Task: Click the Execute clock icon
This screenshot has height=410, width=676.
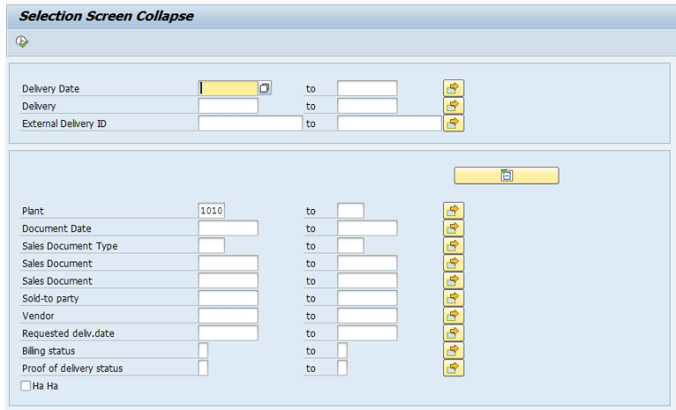Action: point(22,42)
